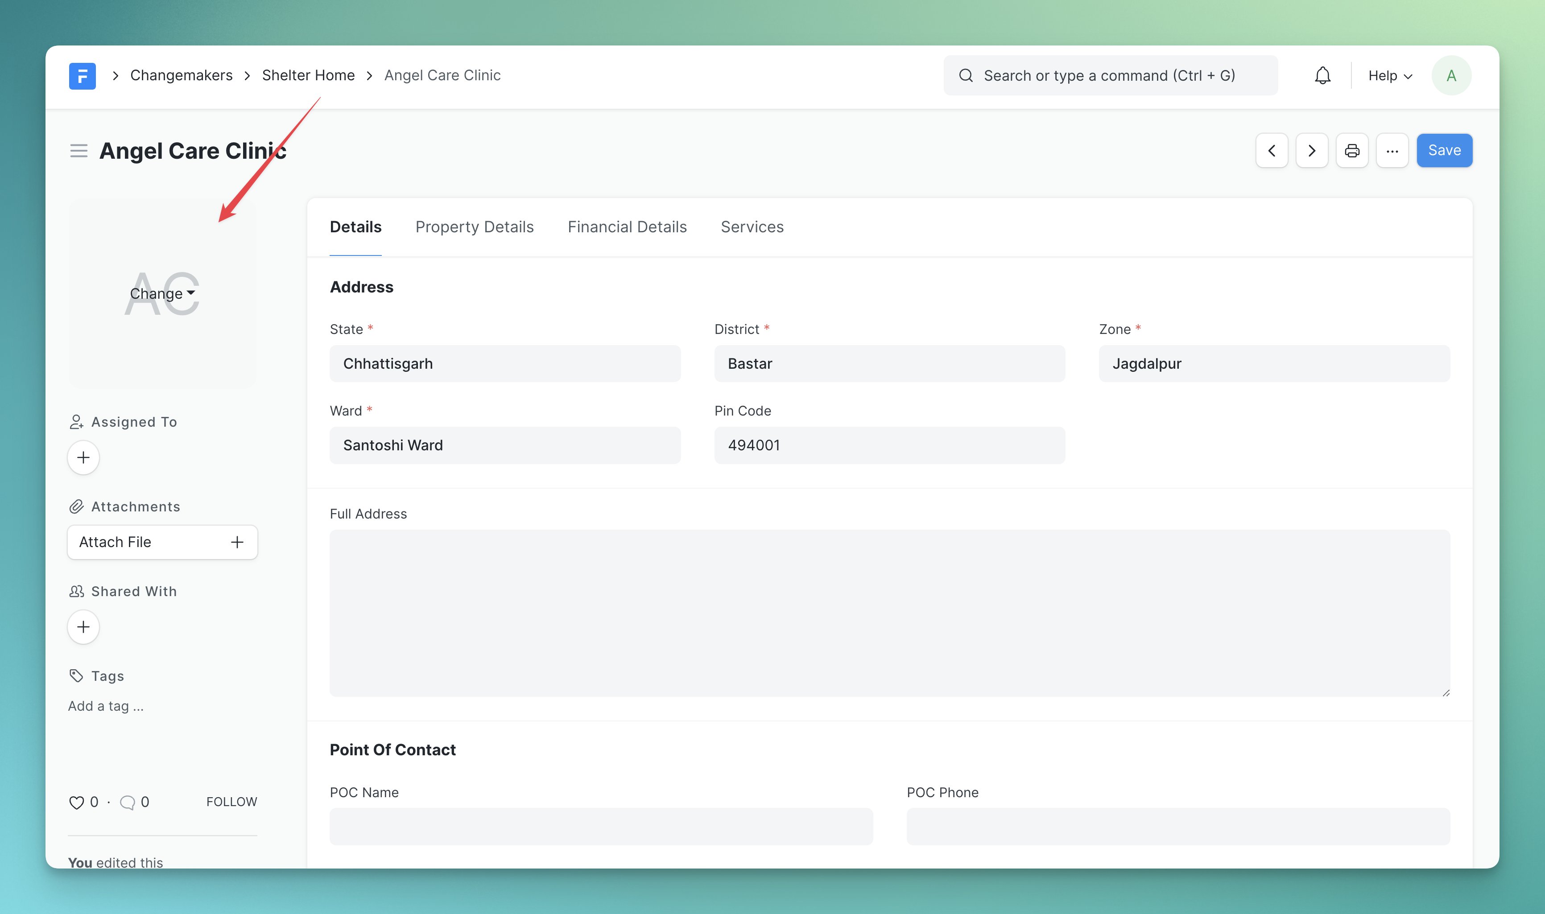
Task: Click the comment bubble icon near the counter
Action: (128, 802)
